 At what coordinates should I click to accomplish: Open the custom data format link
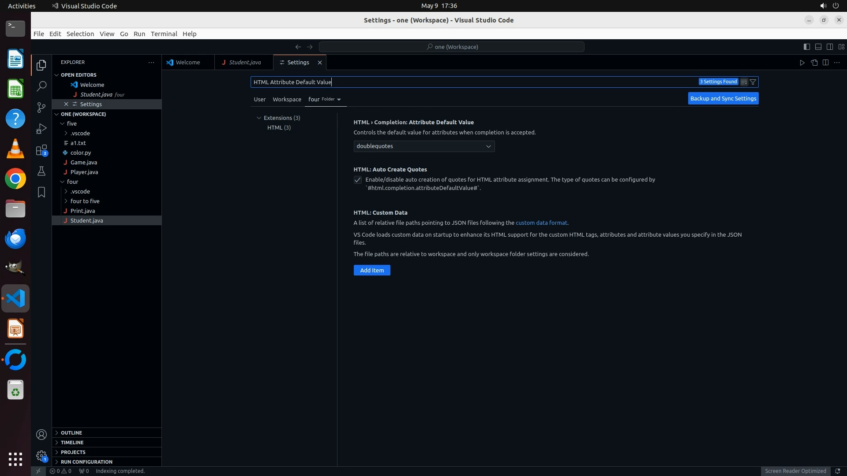point(541,223)
